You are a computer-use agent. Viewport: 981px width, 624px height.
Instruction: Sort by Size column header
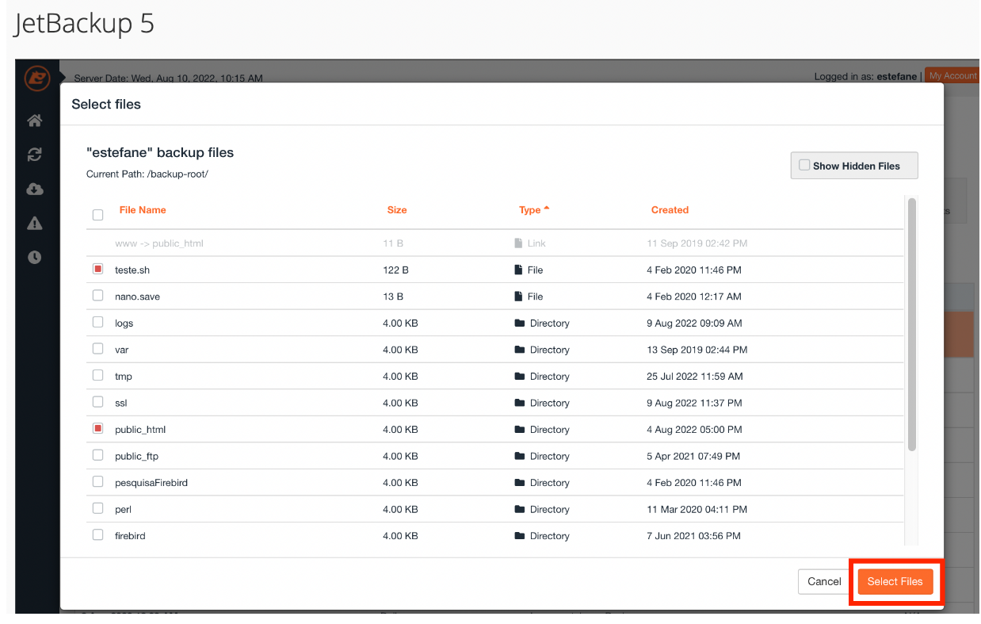coord(397,210)
